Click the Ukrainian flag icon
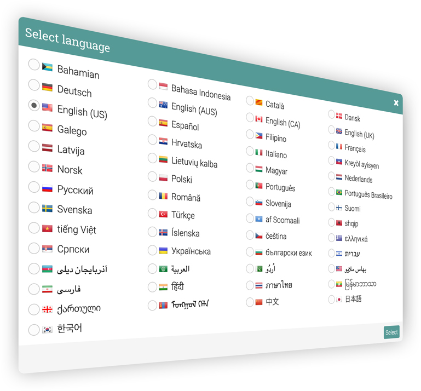This screenshot has width=421, height=391. (163, 251)
